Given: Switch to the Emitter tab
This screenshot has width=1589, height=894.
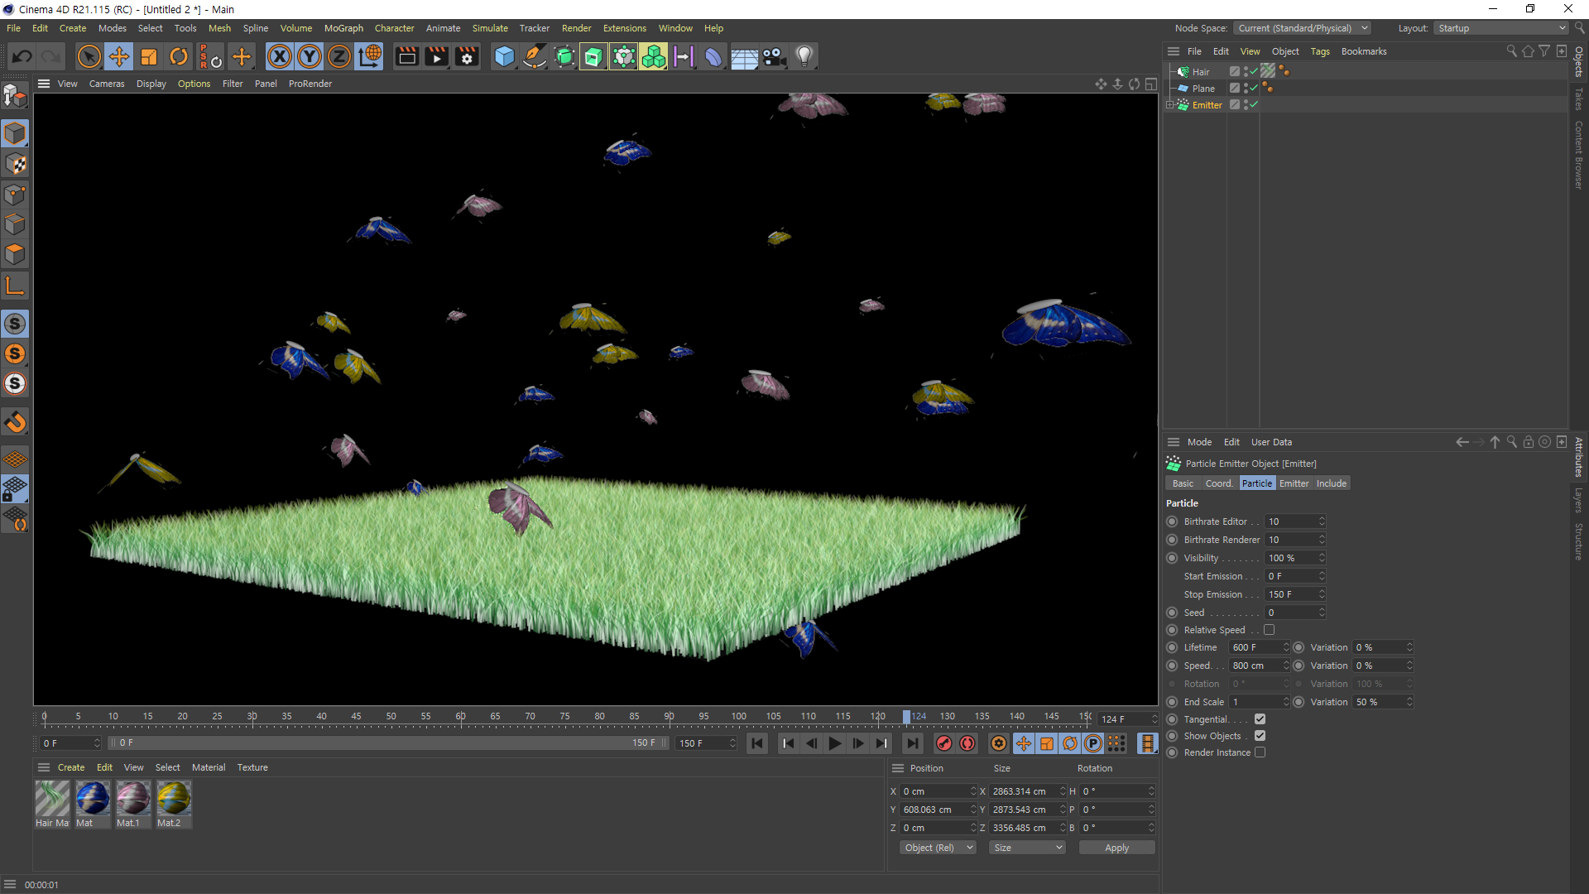Looking at the screenshot, I should [x=1294, y=483].
